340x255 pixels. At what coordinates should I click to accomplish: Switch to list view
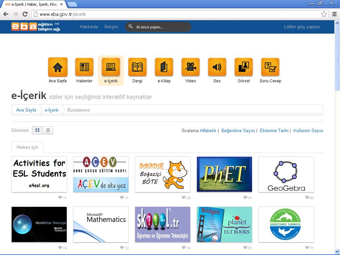point(48,130)
